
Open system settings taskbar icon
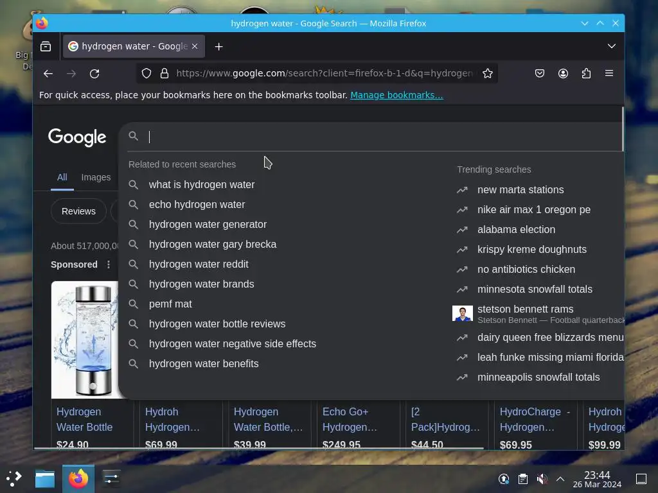[111, 478]
